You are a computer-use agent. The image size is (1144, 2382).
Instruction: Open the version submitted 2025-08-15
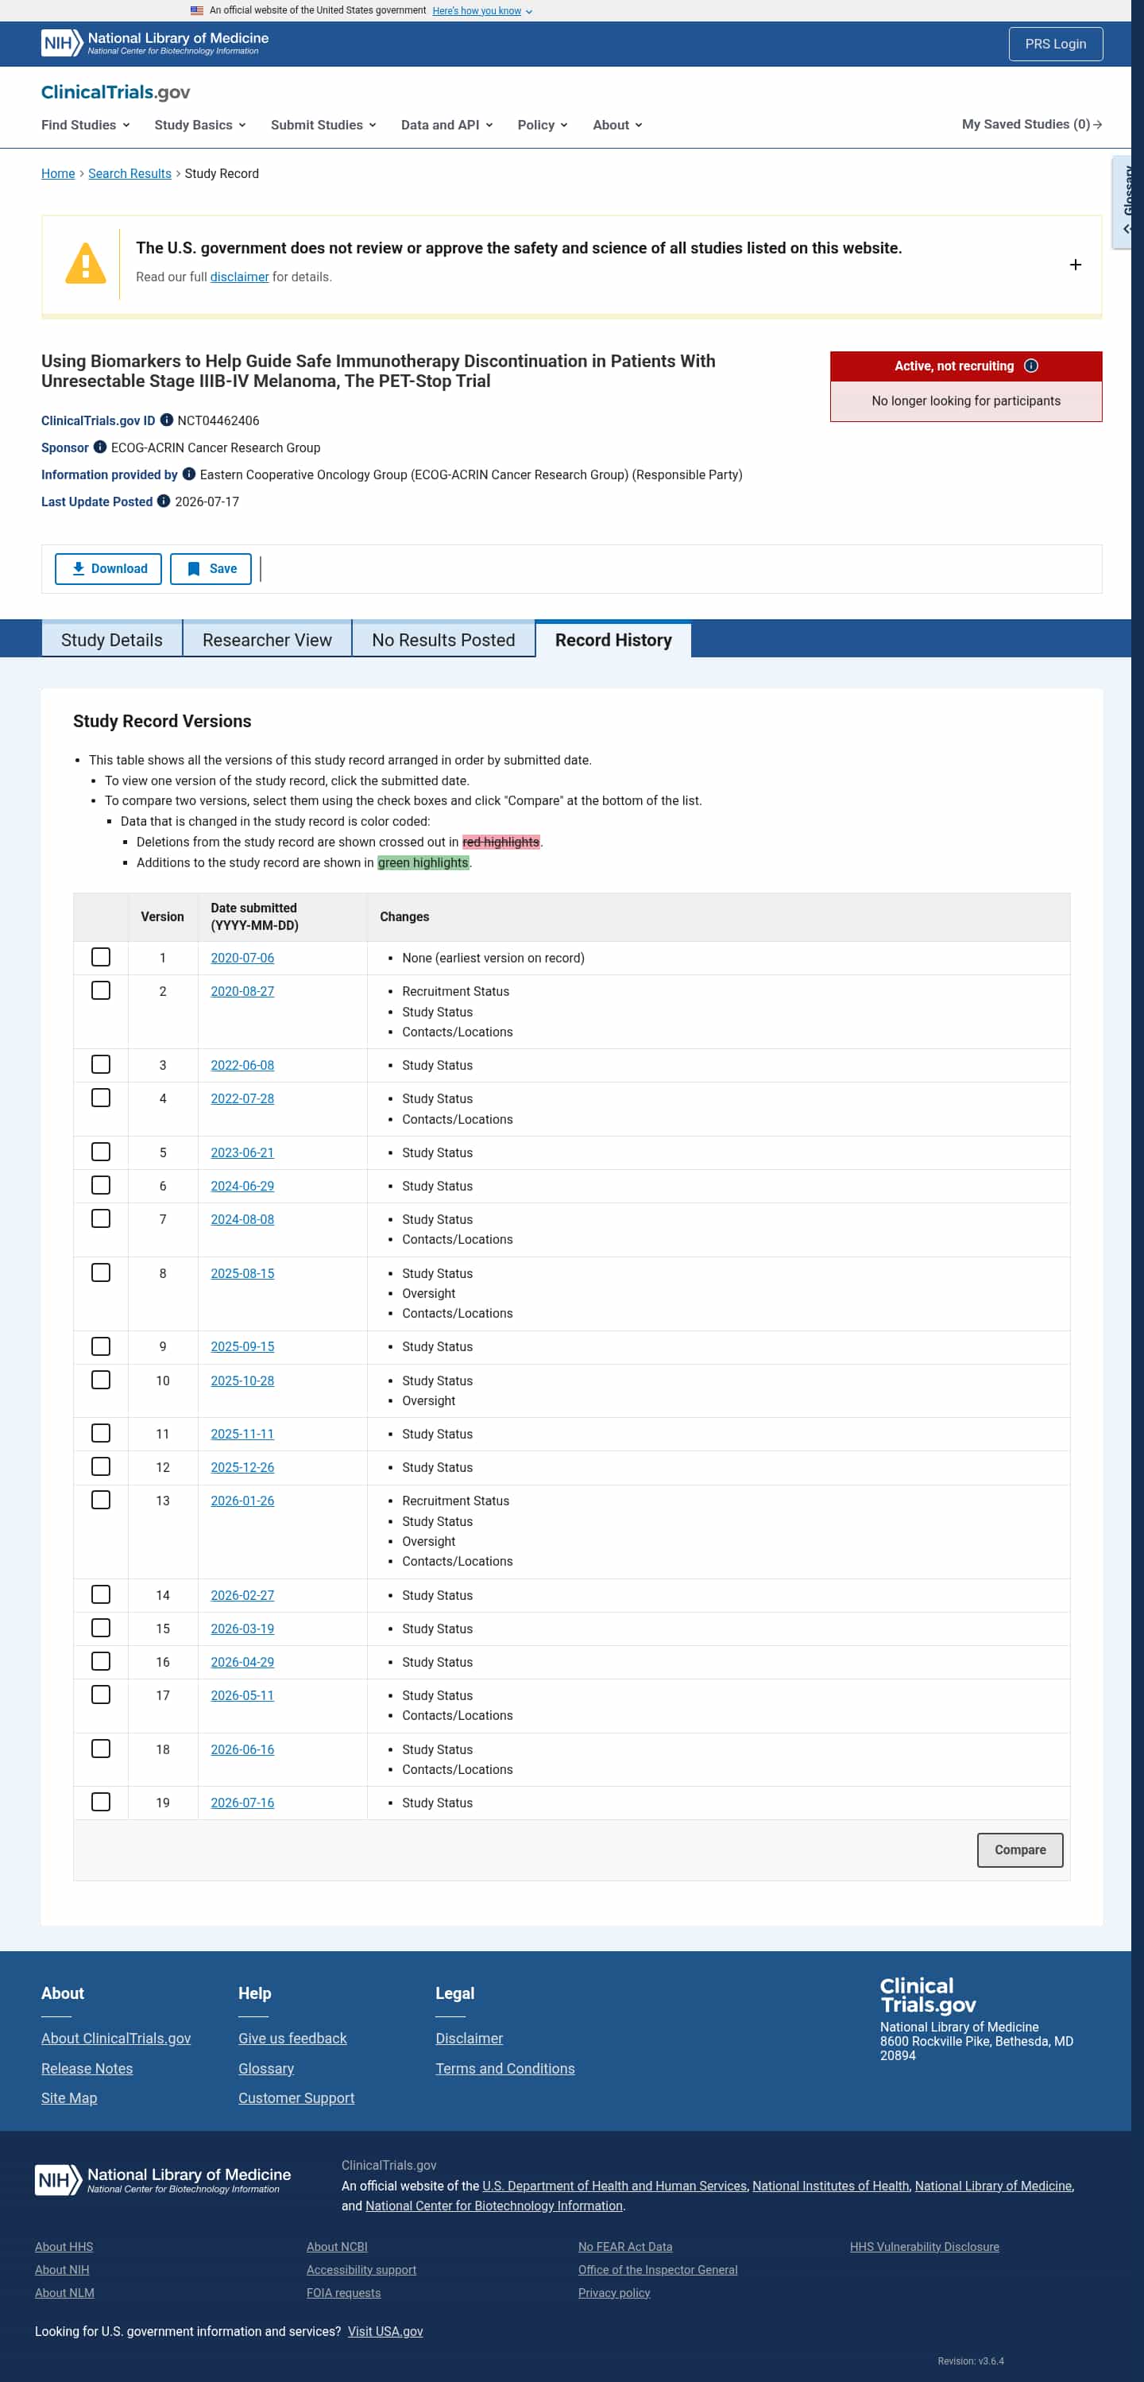pos(242,1273)
